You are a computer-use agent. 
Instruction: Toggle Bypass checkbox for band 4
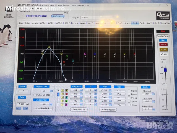pos(129,101)
